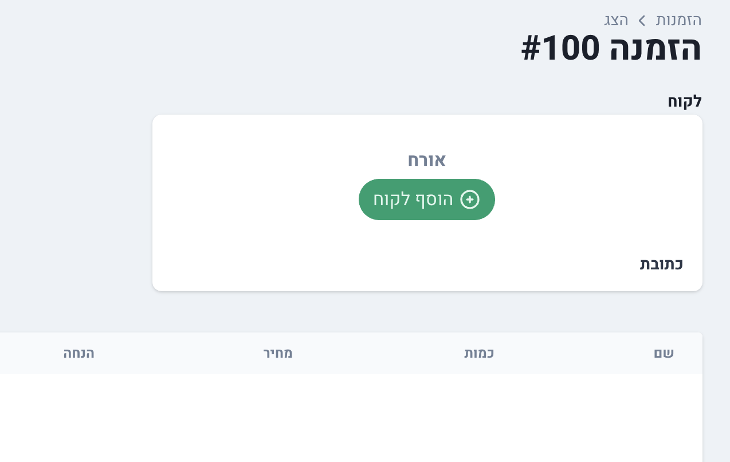Click the empty order items table body
Viewport: 730px width, 462px height.
coord(351,417)
